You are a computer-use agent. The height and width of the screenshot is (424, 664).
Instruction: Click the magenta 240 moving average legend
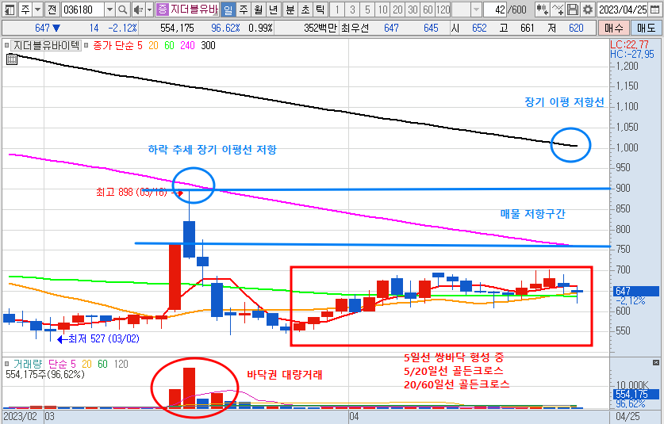[x=187, y=45]
